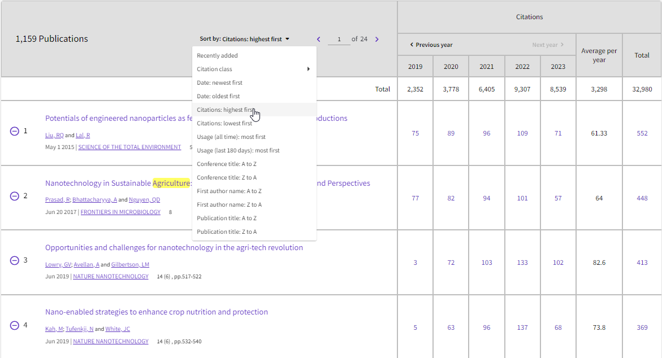
Task: Select Citations: lowest first option
Action: 254,123
